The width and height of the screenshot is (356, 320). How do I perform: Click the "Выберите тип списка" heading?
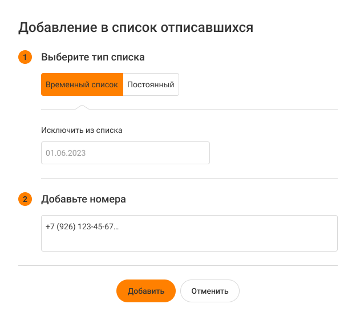point(93,57)
